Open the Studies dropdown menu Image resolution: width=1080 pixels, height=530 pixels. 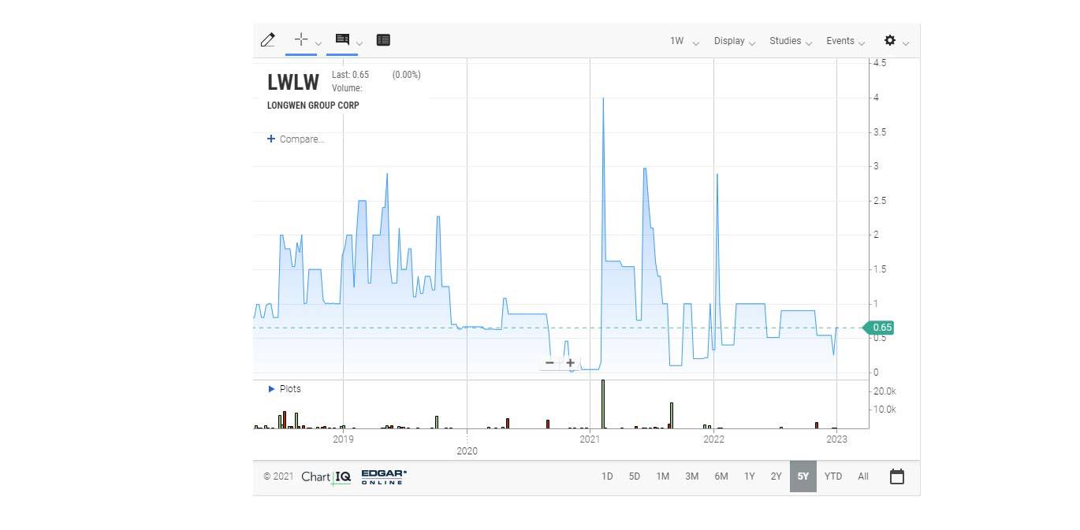[x=790, y=41]
